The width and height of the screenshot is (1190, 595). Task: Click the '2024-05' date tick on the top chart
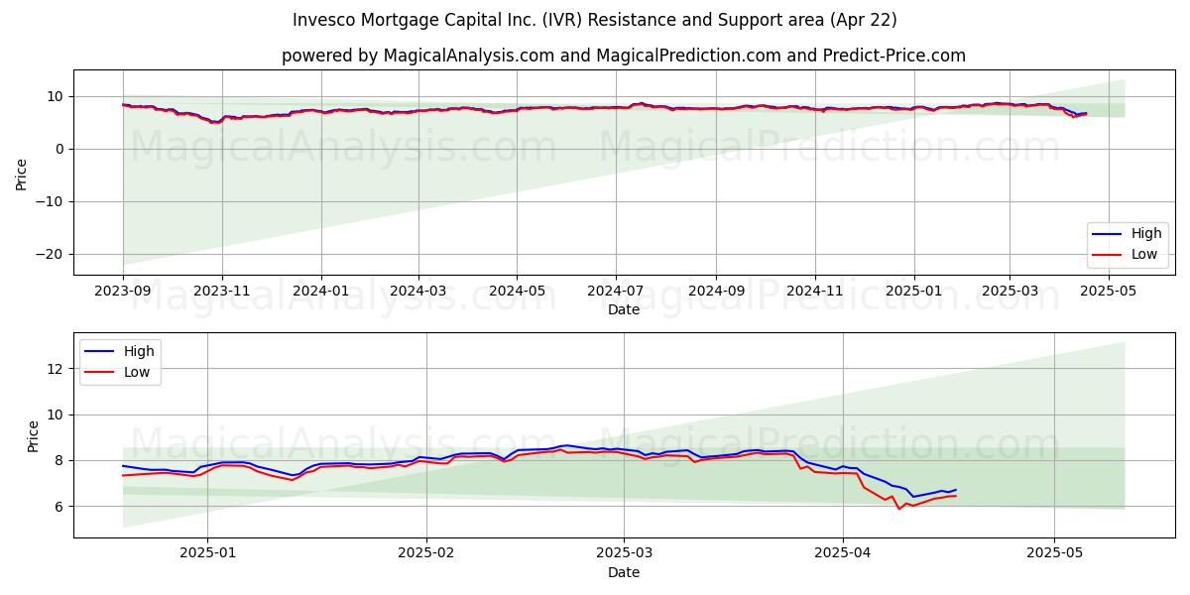pyautogui.click(x=518, y=293)
